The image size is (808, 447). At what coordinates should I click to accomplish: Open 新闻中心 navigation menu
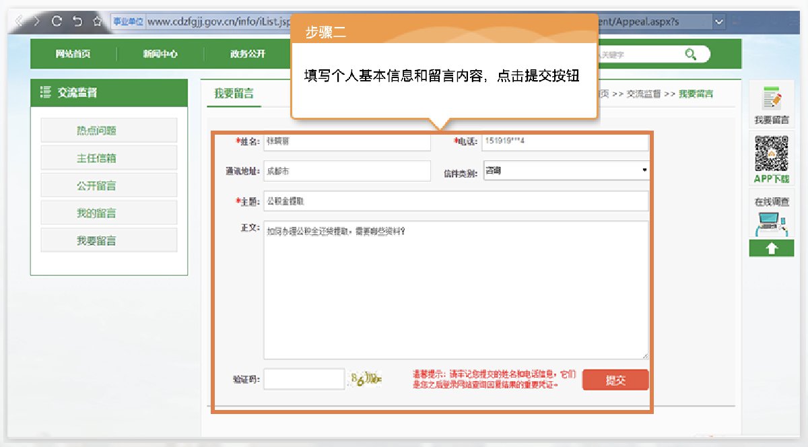(160, 55)
